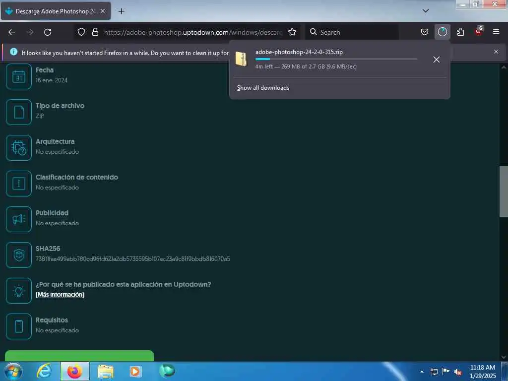
Task: Launch Internet Explorer from taskbar
Action: click(44, 371)
